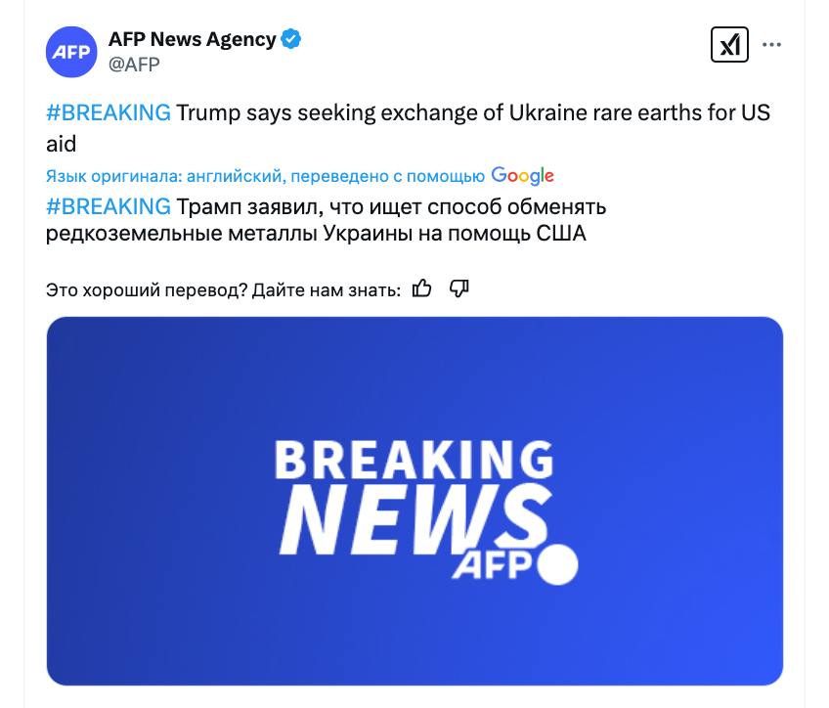This screenshot has height=708, width=829.
Task: Click the small AFP logo inside the image
Action: click(x=490, y=565)
